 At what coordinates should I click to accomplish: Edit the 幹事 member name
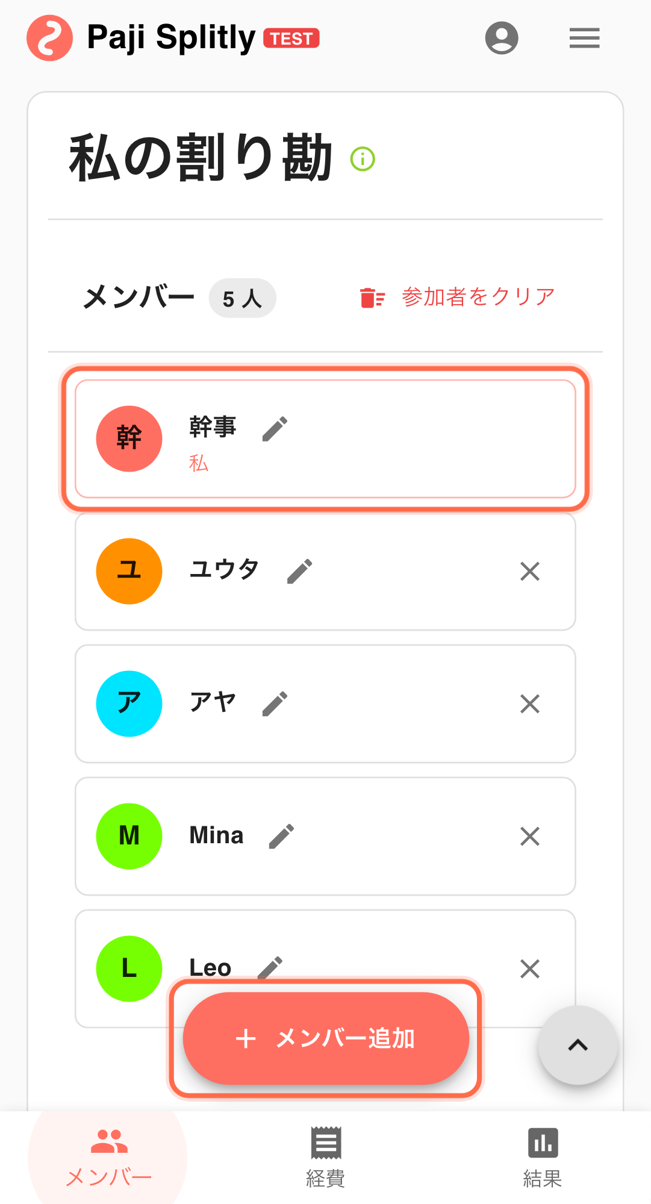tap(275, 429)
